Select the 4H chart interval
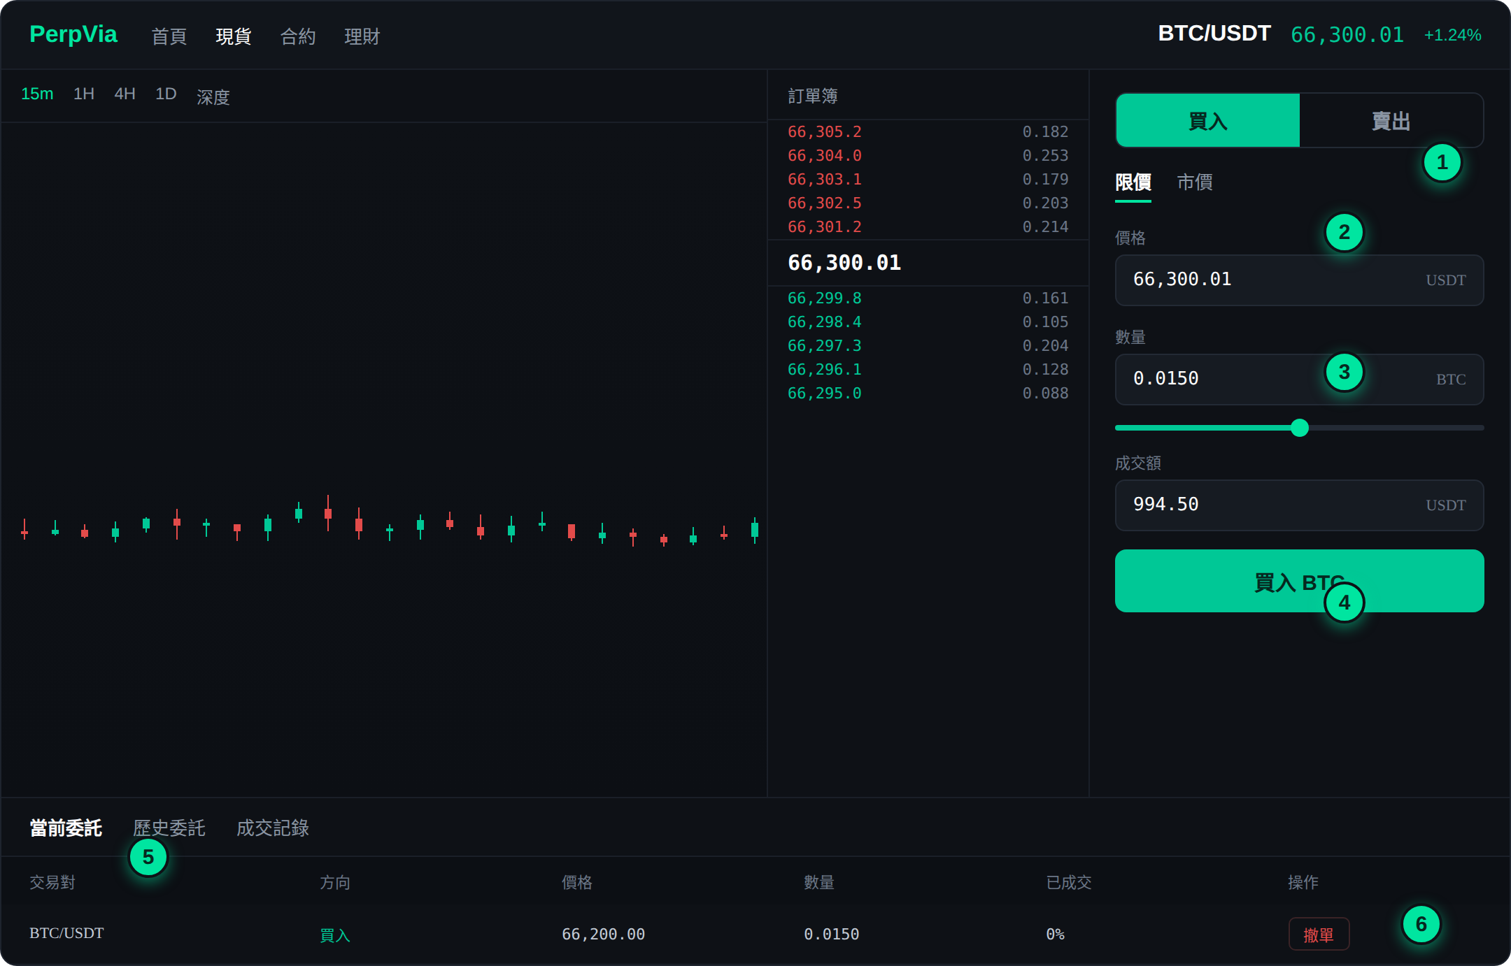Viewport: 1511px width, 966px height. (x=125, y=94)
